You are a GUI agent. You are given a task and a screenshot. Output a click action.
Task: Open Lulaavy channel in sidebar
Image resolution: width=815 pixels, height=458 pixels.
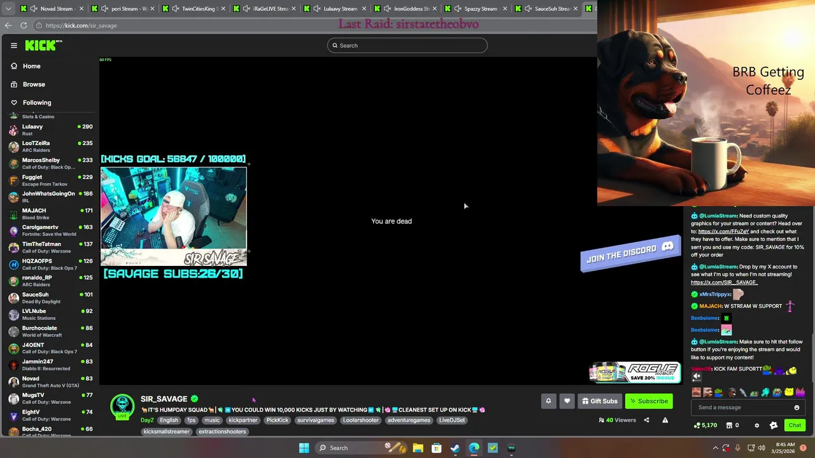(50, 130)
